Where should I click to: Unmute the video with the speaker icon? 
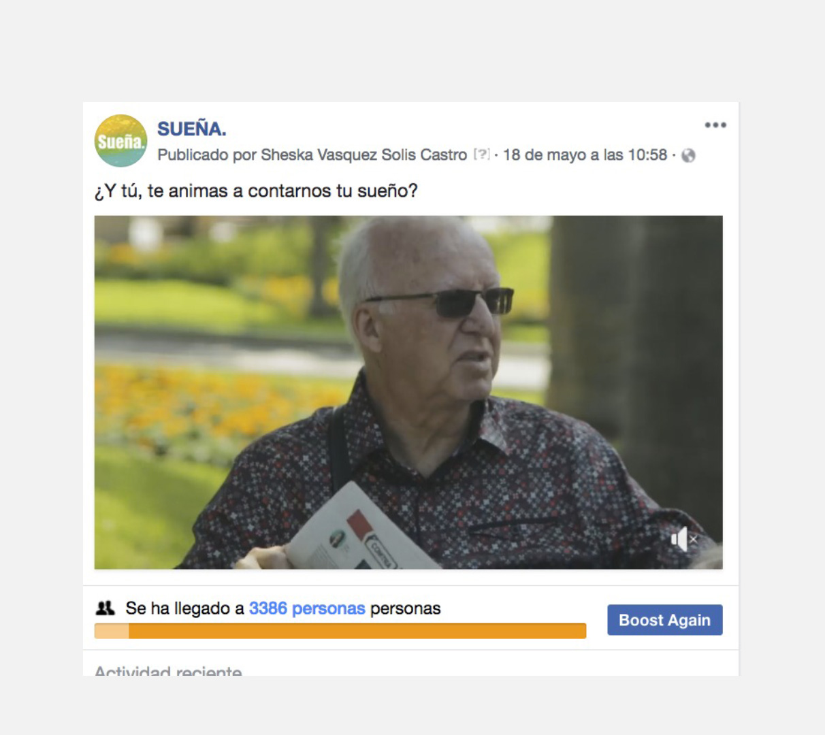click(x=683, y=539)
